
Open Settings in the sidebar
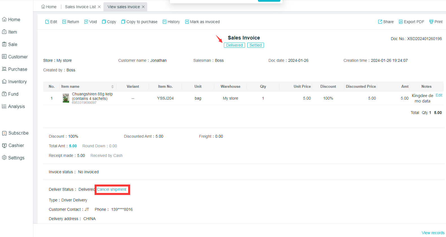[16, 158]
